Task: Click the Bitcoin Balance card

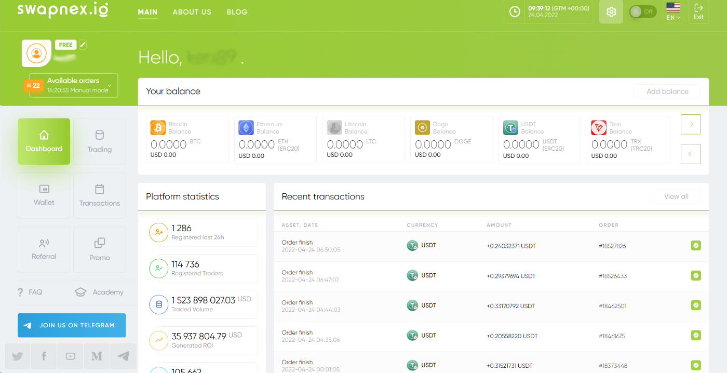Action: coord(187,140)
